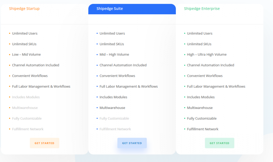The image size is (273, 162).
Task: Click Mid – High Volume in Suite list
Action: coord(114,55)
